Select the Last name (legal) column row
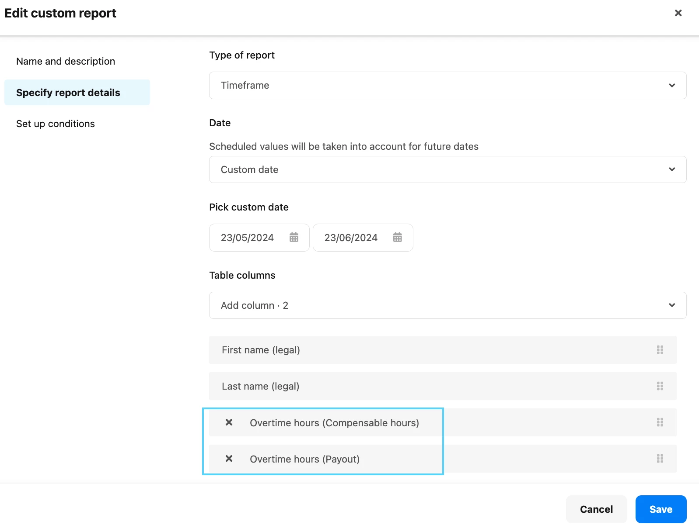The width and height of the screenshot is (699, 532). (x=443, y=386)
